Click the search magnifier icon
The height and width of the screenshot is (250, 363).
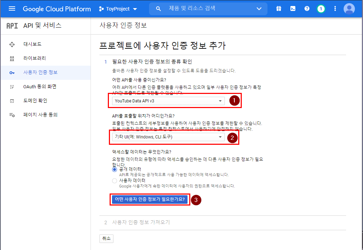click(x=158, y=9)
